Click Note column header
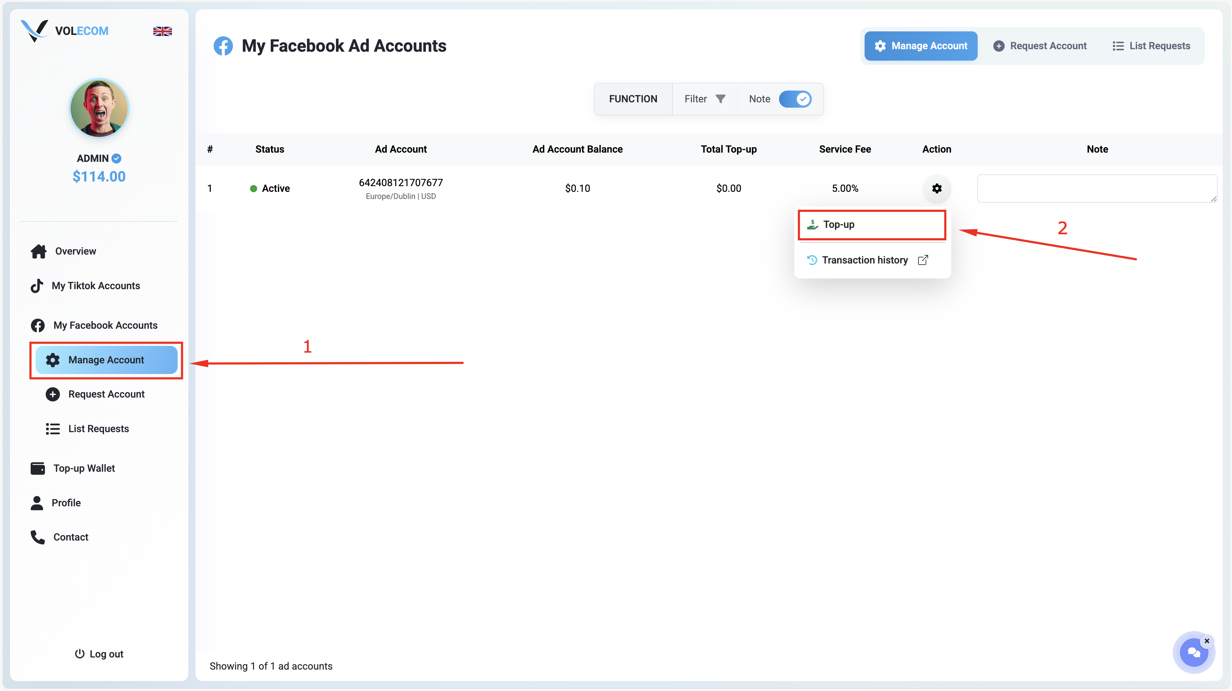The width and height of the screenshot is (1232, 691). click(x=1097, y=149)
